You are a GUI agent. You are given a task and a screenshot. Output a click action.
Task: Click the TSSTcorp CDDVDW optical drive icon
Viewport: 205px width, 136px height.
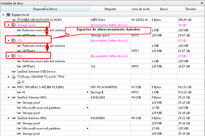[x=13, y=77]
